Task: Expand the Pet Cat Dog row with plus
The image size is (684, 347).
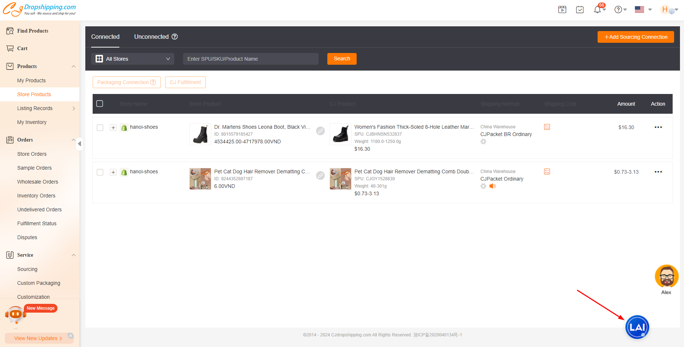Action: pos(113,172)
